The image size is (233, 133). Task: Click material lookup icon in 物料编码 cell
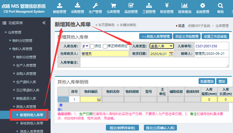(x=99, y=99)
